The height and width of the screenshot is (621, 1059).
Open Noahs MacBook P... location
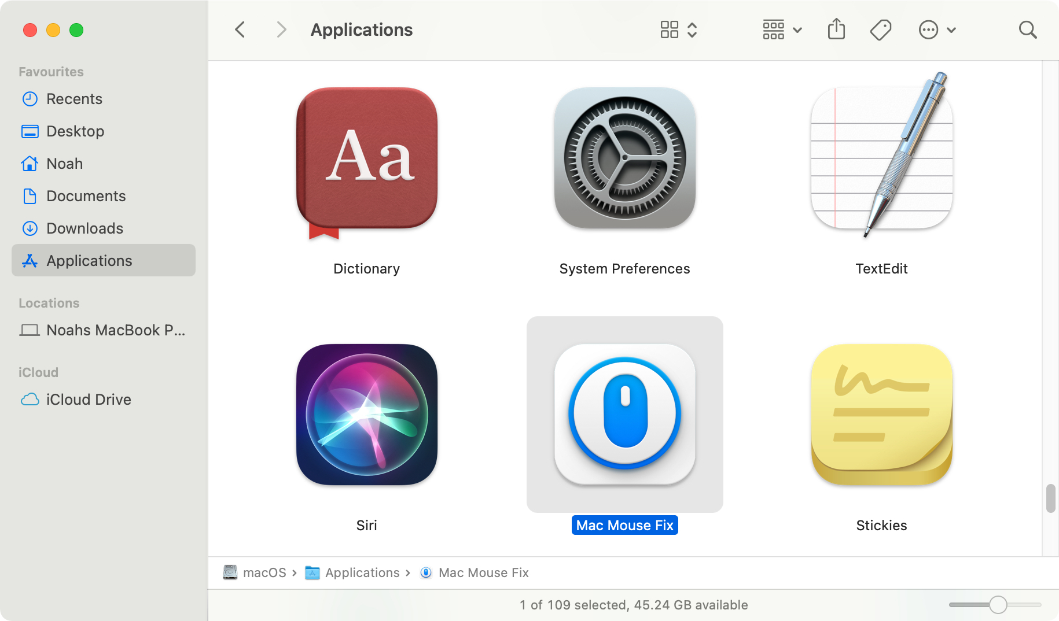(x=104, y=330)
